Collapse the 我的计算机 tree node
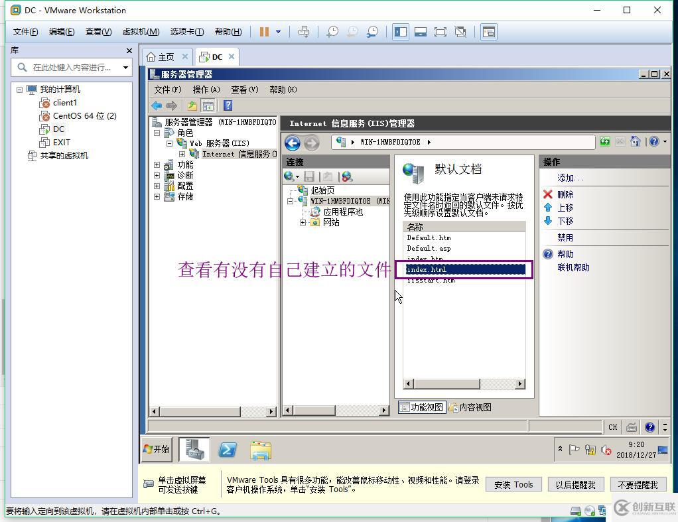 [19, 90]
